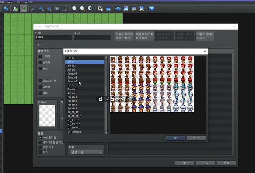
Task: Select Monster in the image list
Action: coord(85,89)
